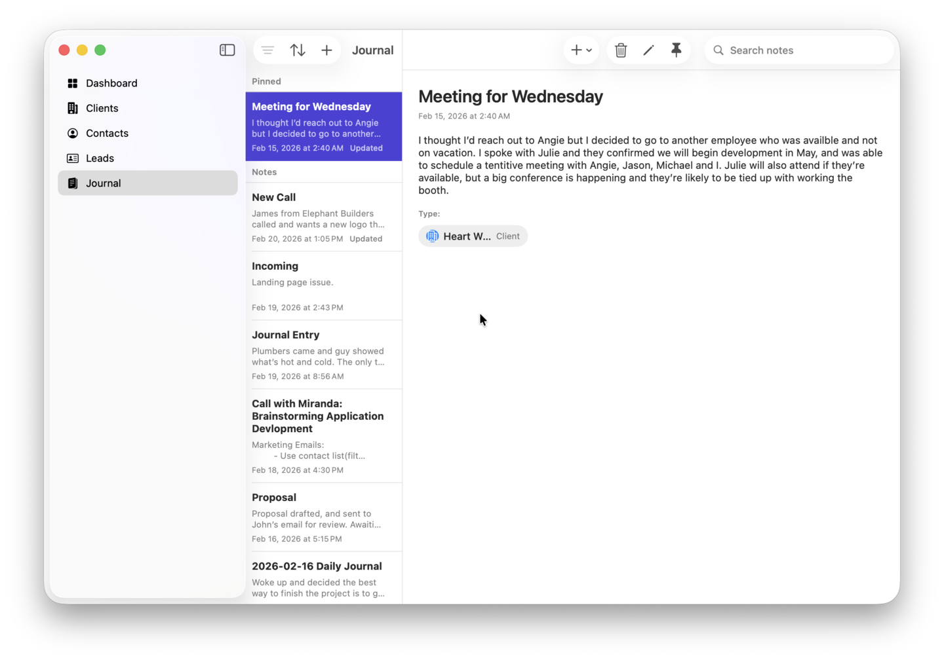
Task: Toggle the sidebar visibility
Action: point(227,49)
